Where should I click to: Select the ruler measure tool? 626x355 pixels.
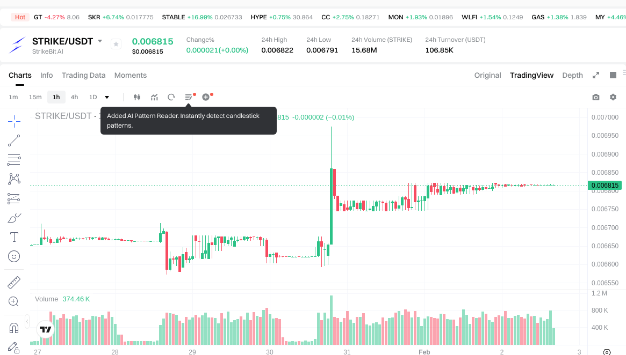point(14,282)
